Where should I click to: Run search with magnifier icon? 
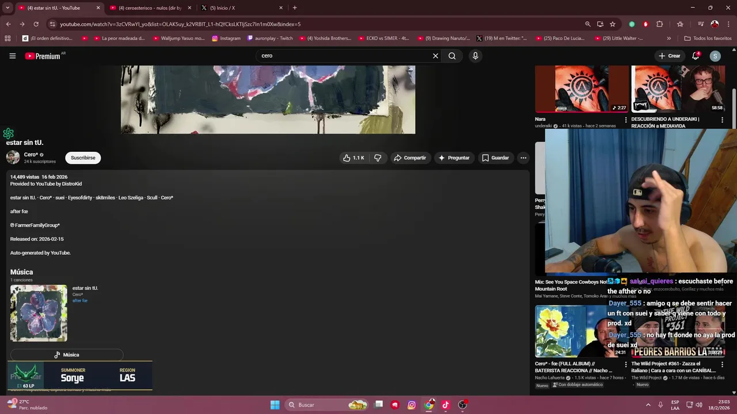452,56
